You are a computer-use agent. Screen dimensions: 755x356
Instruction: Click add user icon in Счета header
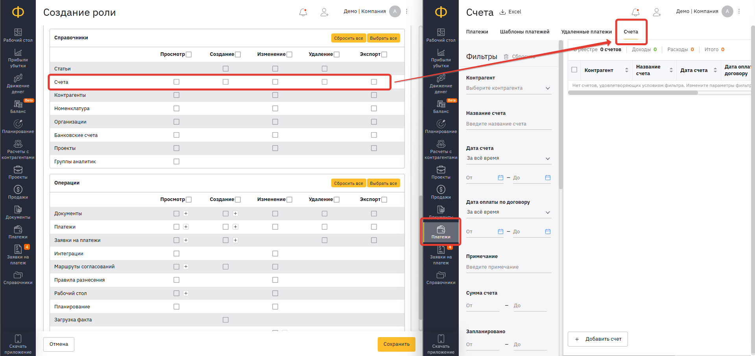tap(657, 12)
